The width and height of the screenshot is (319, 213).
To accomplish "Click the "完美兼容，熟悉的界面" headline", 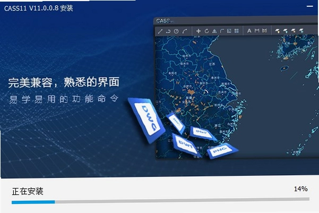I will click(x=64, y=82).
